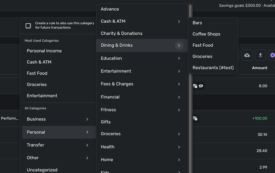The height and width of the screenshot is (173, 275).
Task: Click the split icon on the +100.00 row
Action: (195, 118)
